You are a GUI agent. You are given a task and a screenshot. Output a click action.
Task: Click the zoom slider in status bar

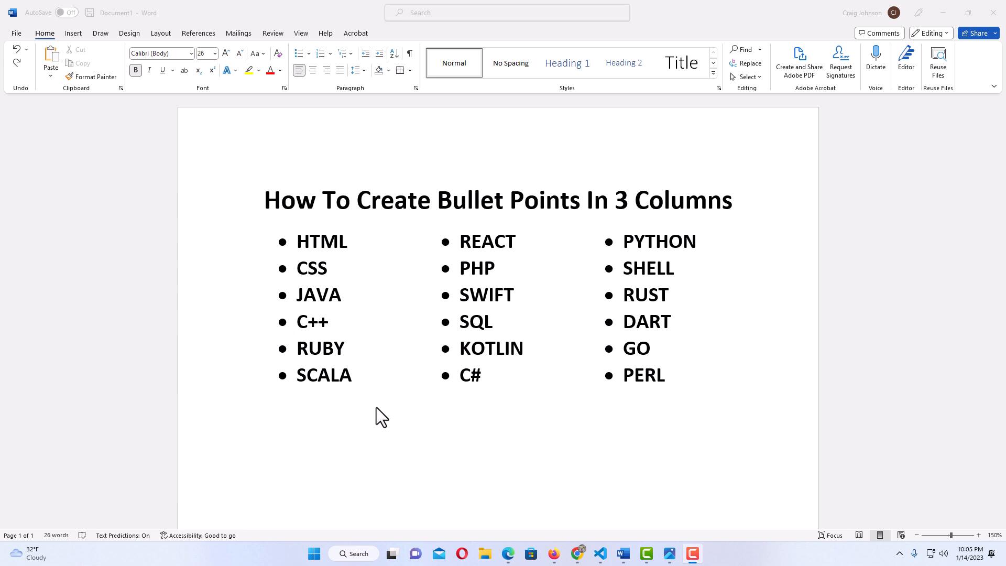[x=950, y=535]
